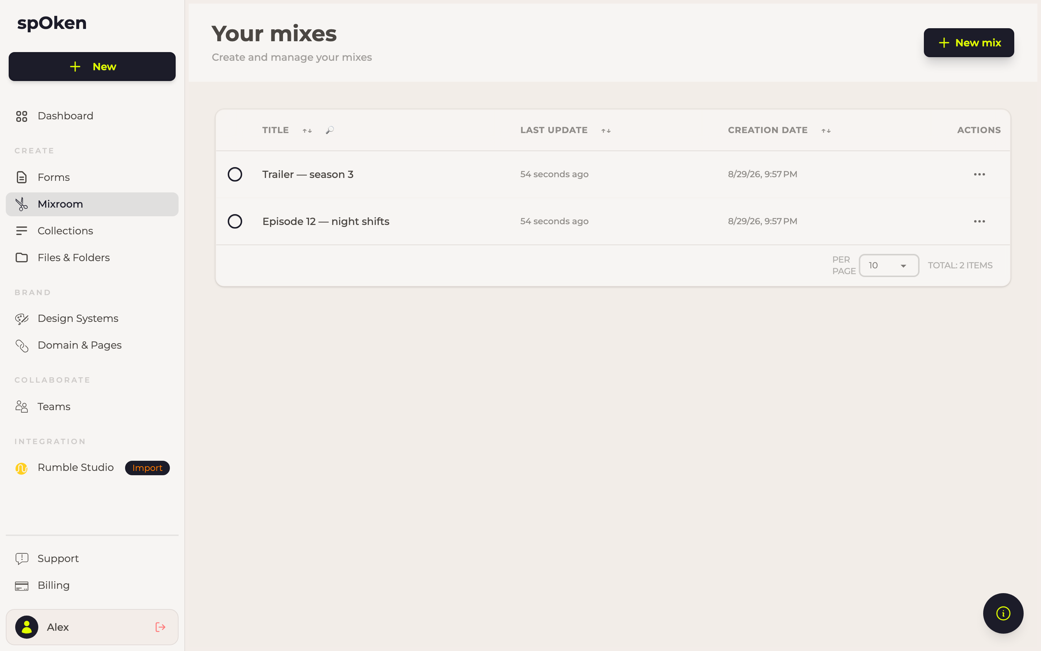Sort by Last Update arrows
The width and height of the screenshot is (1041, 651).
pyautogui.click(x=606, y=131)
